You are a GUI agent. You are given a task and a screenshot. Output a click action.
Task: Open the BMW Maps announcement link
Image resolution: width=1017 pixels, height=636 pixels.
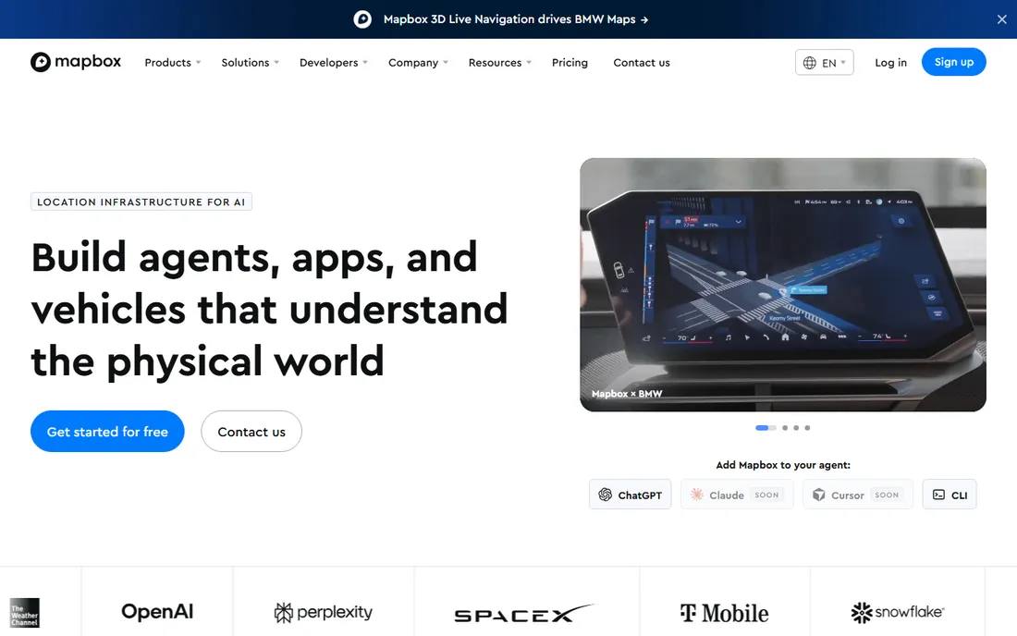[516, 19]
